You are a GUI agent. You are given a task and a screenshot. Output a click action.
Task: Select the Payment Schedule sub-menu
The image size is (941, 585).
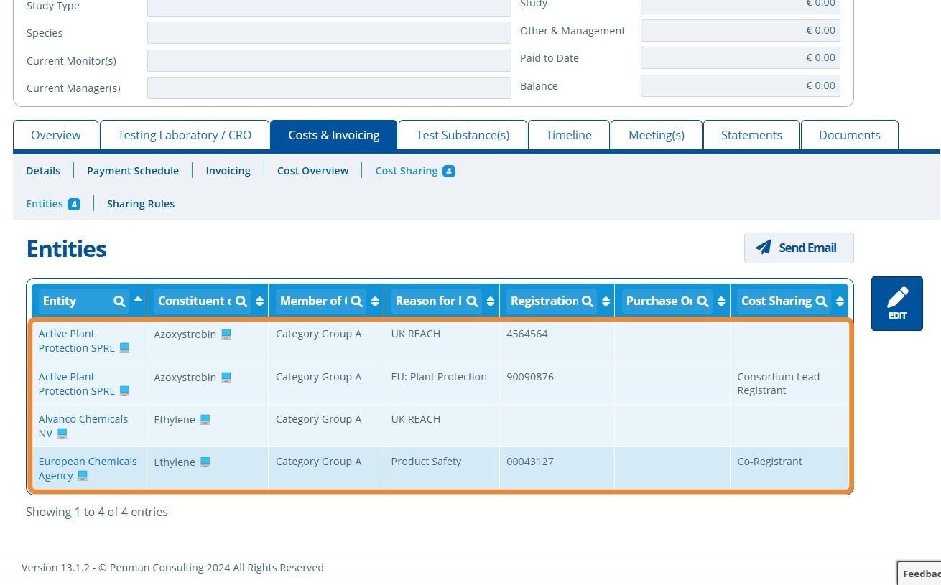point(133,171)
